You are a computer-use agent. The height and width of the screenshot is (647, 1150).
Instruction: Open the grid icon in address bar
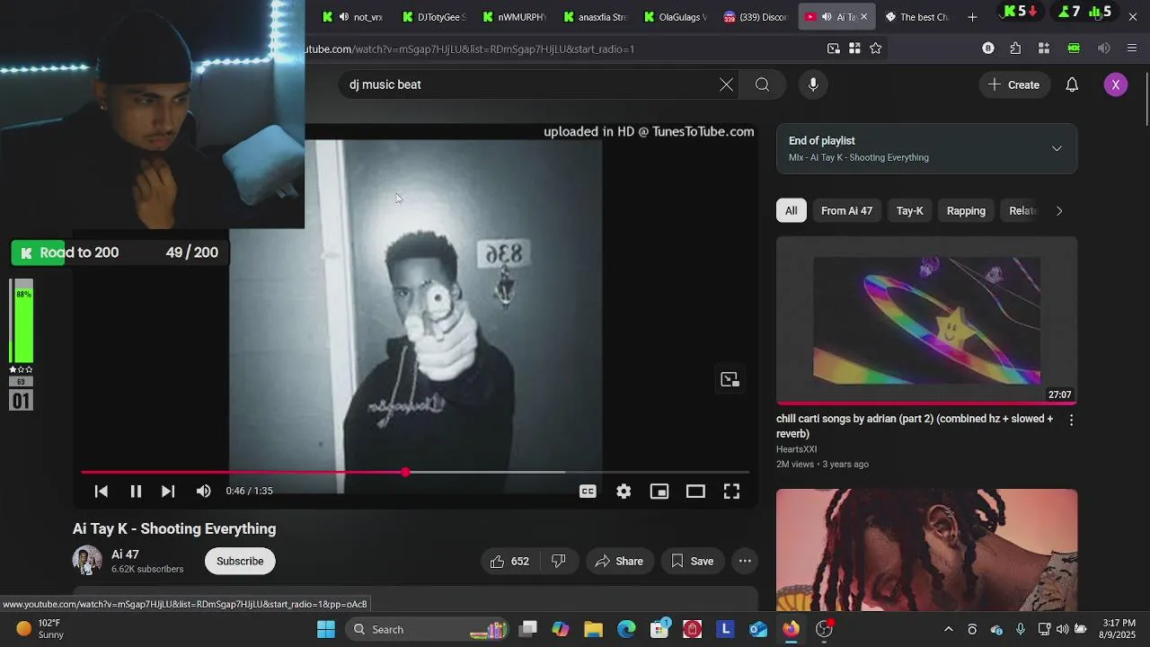[x=854, y=49]
